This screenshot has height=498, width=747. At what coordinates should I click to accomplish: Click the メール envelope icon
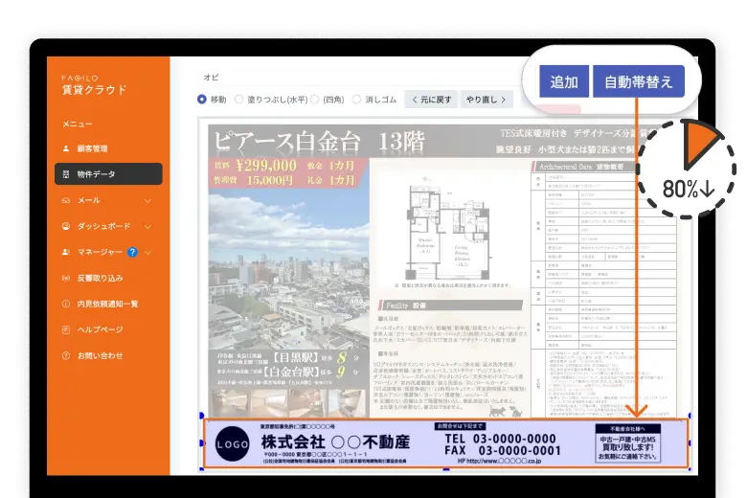tap(66, 200)
